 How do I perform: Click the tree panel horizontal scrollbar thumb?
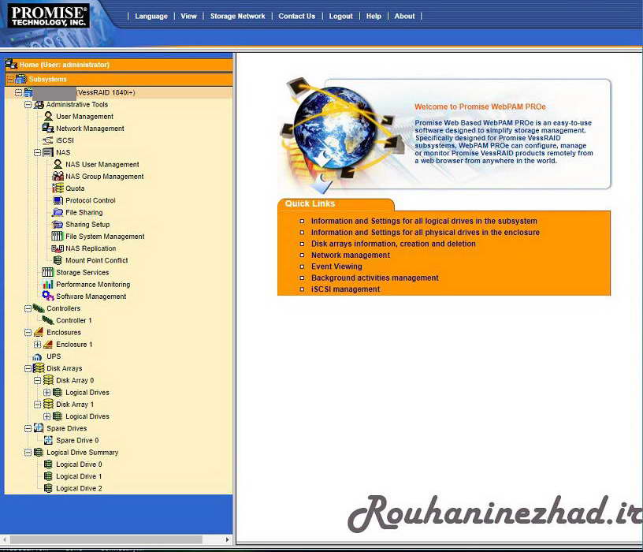[x=106, y=539]
